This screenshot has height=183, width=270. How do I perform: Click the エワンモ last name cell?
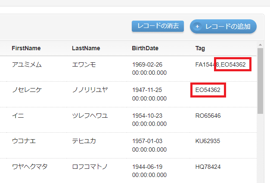pos(84,65)
